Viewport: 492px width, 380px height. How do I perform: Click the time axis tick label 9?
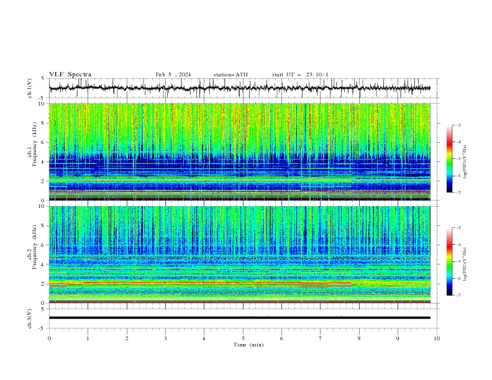(x=398, y=338)
